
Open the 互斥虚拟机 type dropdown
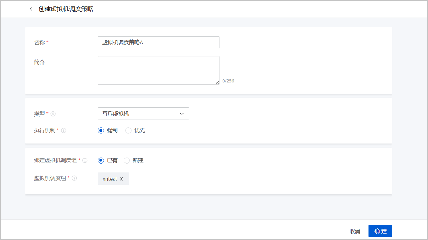[143, 113]
